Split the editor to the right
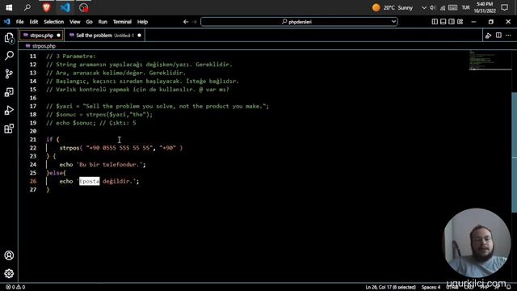Viewport: 517px width, 291px height. [498, 36]
